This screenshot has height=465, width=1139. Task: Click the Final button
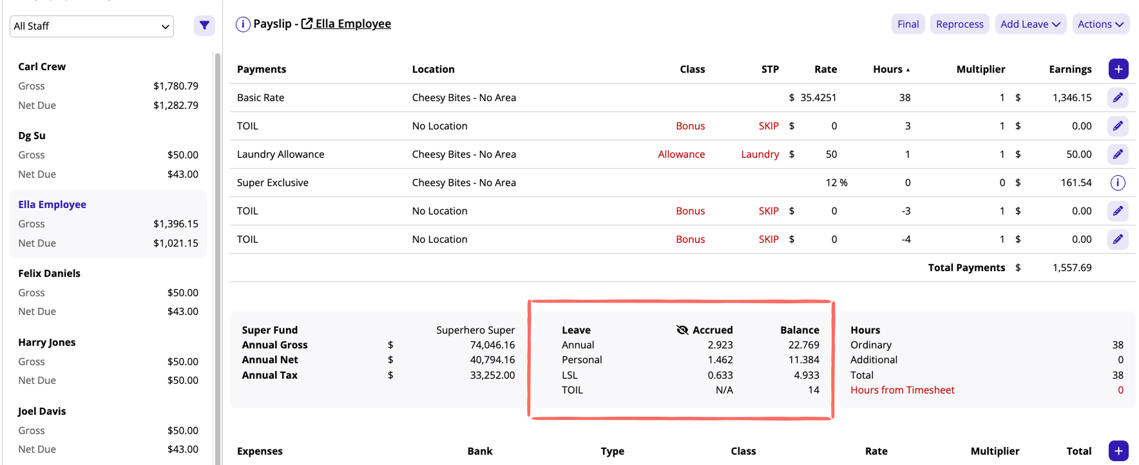908,24
